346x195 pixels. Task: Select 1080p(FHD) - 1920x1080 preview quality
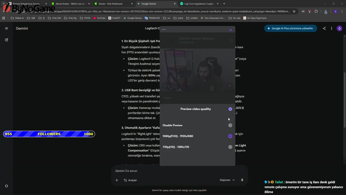[230, 136]
